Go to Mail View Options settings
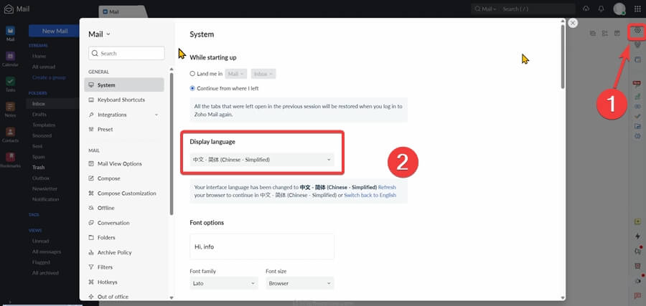This screenshot has height=306, width=646. point(119,164)
